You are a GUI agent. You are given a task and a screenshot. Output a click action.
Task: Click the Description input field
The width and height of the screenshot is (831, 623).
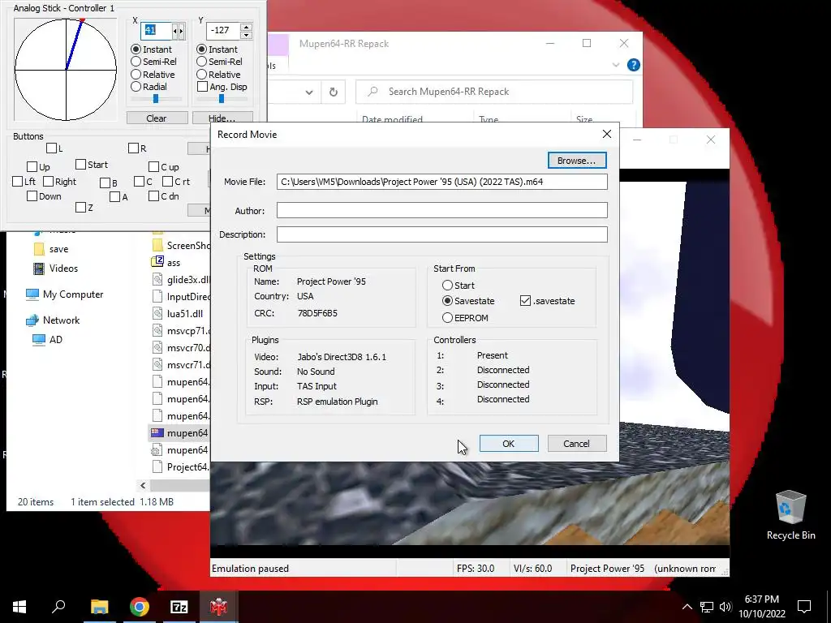(x=442, y=234)
